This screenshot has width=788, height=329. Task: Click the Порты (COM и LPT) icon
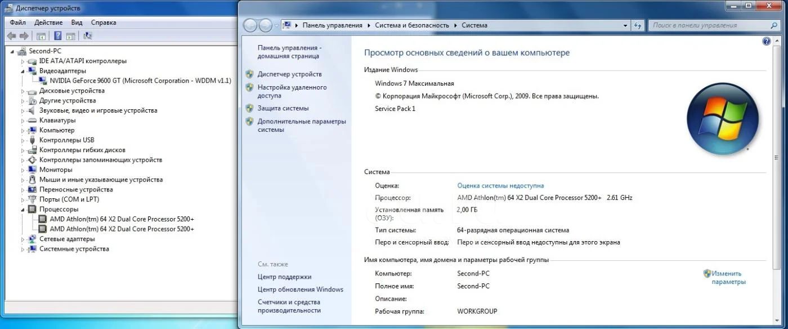point(32,199)
